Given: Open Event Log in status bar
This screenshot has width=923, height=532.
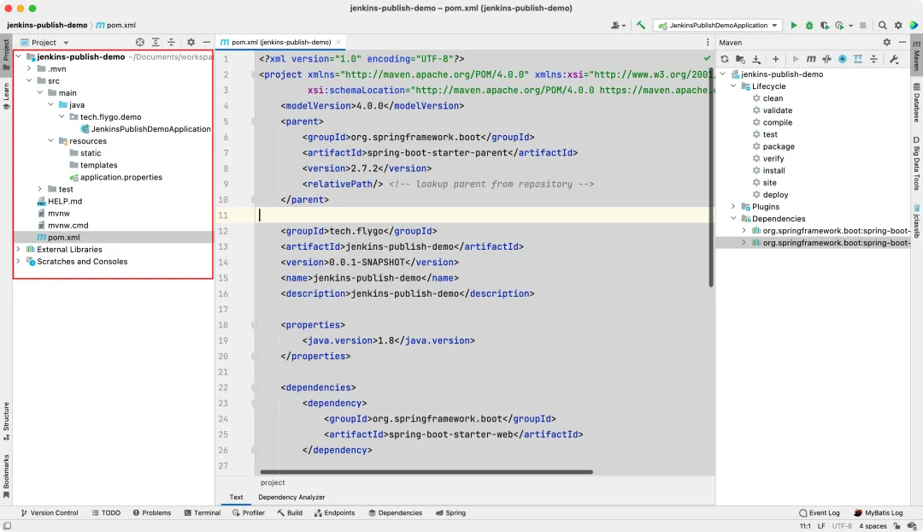Looking at the screenshot, I should 819,513.
